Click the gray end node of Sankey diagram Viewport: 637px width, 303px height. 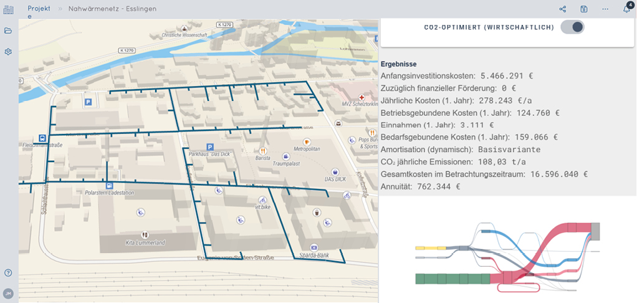tap(595, 231)
